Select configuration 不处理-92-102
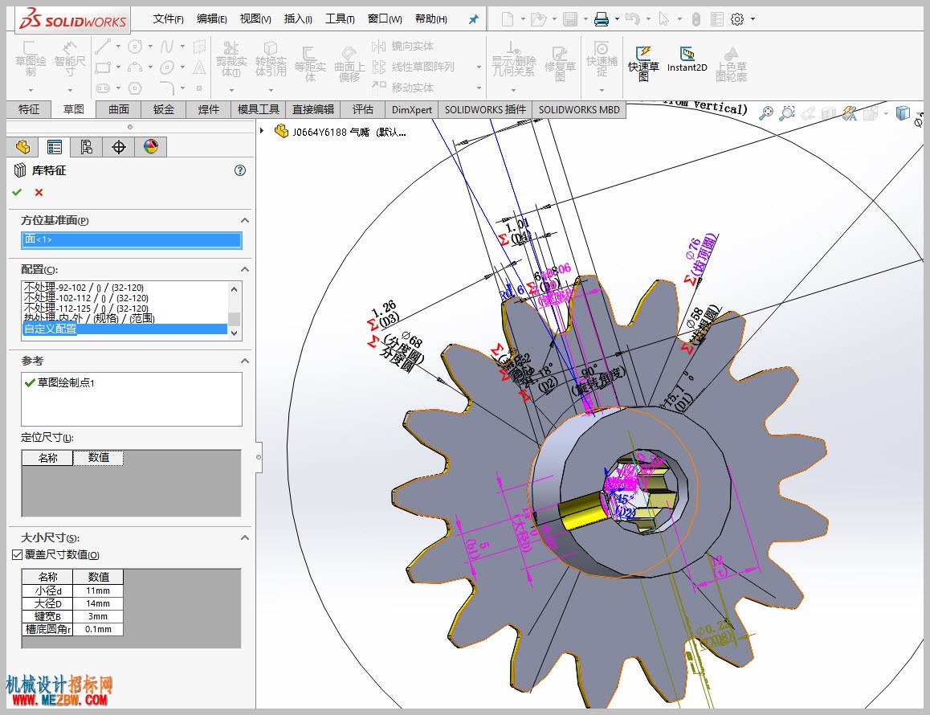The image size is (930, 715). (124, 287)
